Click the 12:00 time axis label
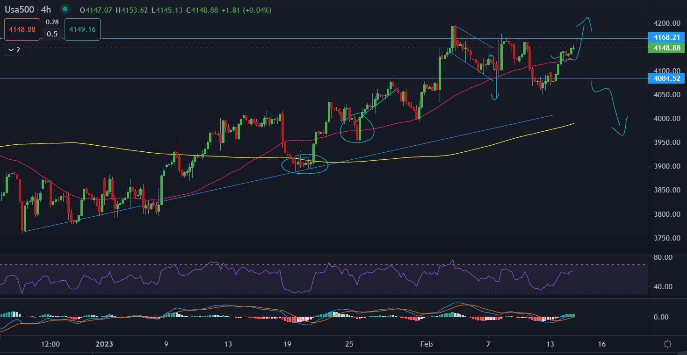 [51, 344]
